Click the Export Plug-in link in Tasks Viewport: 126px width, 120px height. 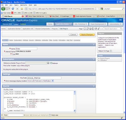coord(105,58)
